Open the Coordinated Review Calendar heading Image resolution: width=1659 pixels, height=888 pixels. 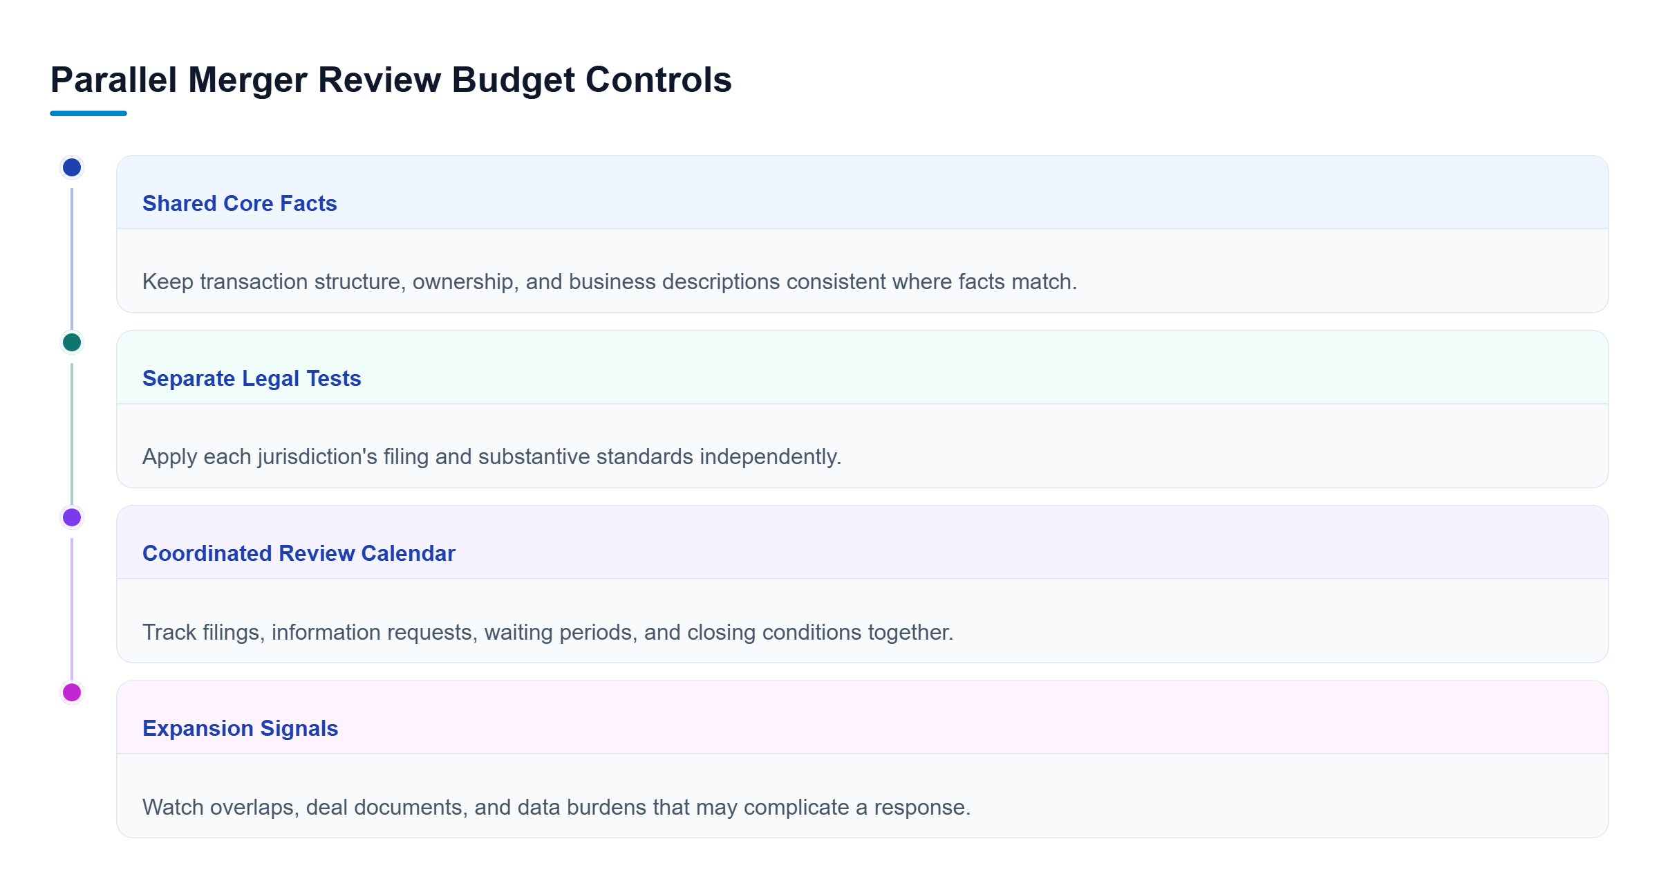[299, 553]
